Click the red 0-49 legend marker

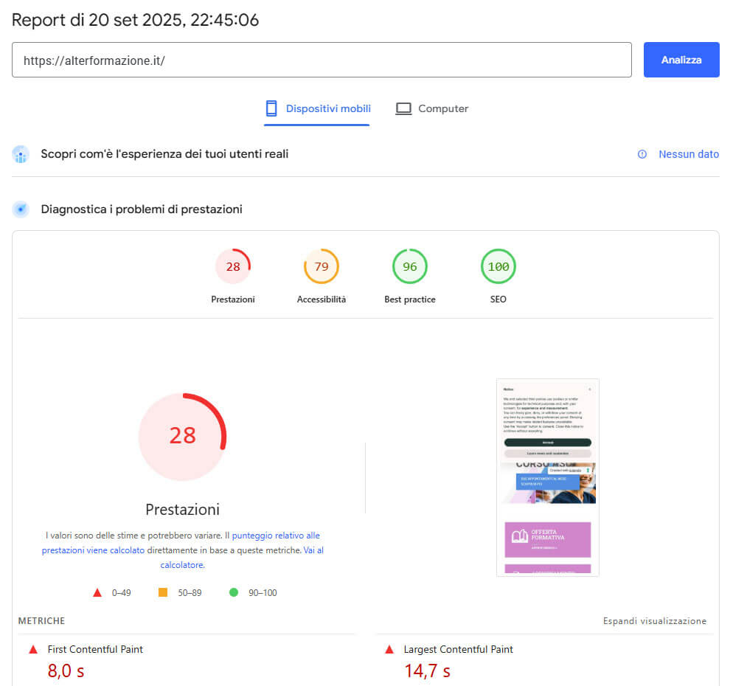[x=97, y=592]
